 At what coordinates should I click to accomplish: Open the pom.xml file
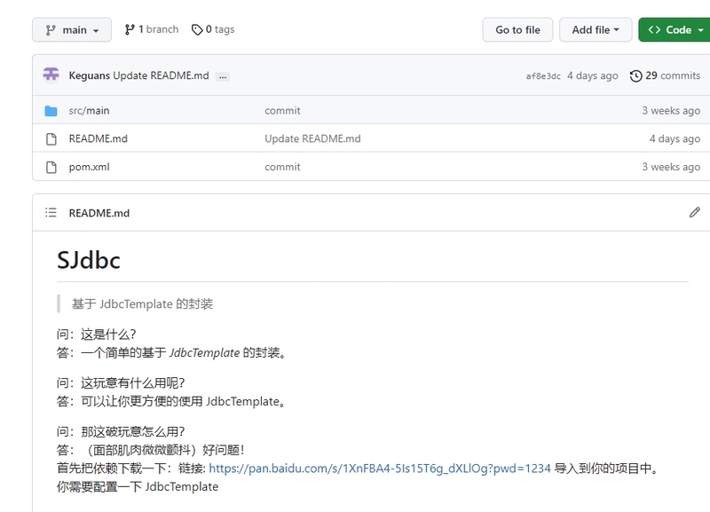[89, 167]
